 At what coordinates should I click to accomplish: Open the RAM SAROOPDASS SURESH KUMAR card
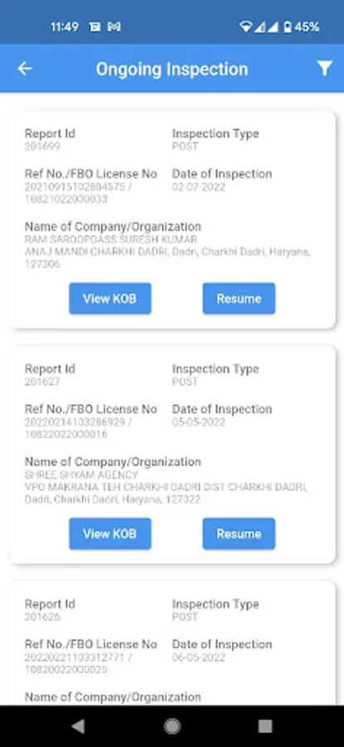172,220
